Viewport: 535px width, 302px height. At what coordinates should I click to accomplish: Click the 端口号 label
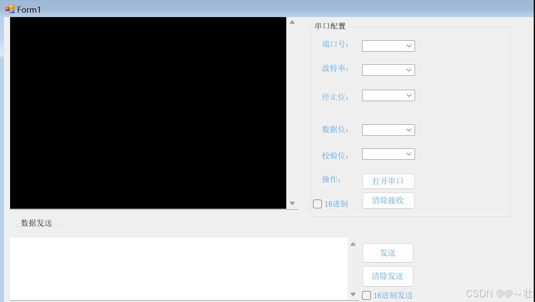point(336,44)
